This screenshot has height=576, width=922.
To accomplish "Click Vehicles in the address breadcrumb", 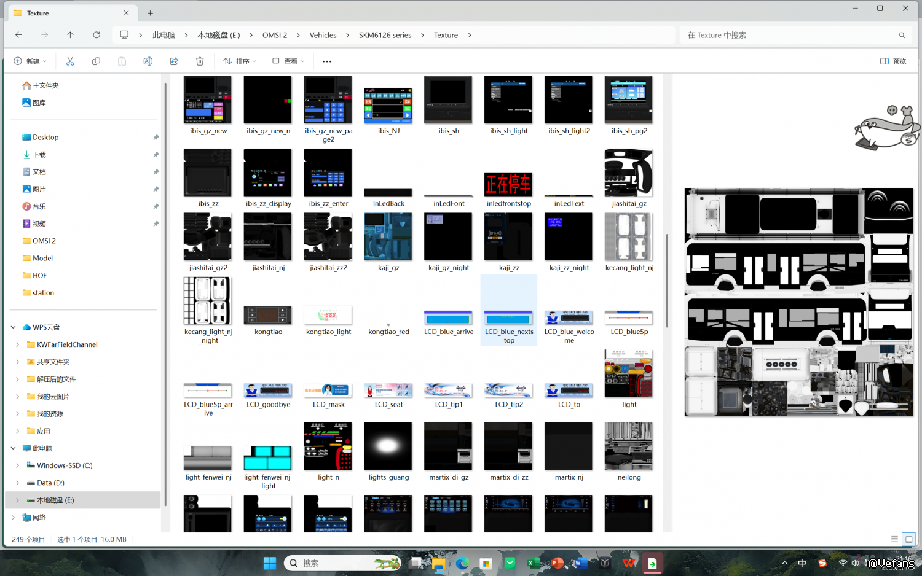I will tap(323, 35).
